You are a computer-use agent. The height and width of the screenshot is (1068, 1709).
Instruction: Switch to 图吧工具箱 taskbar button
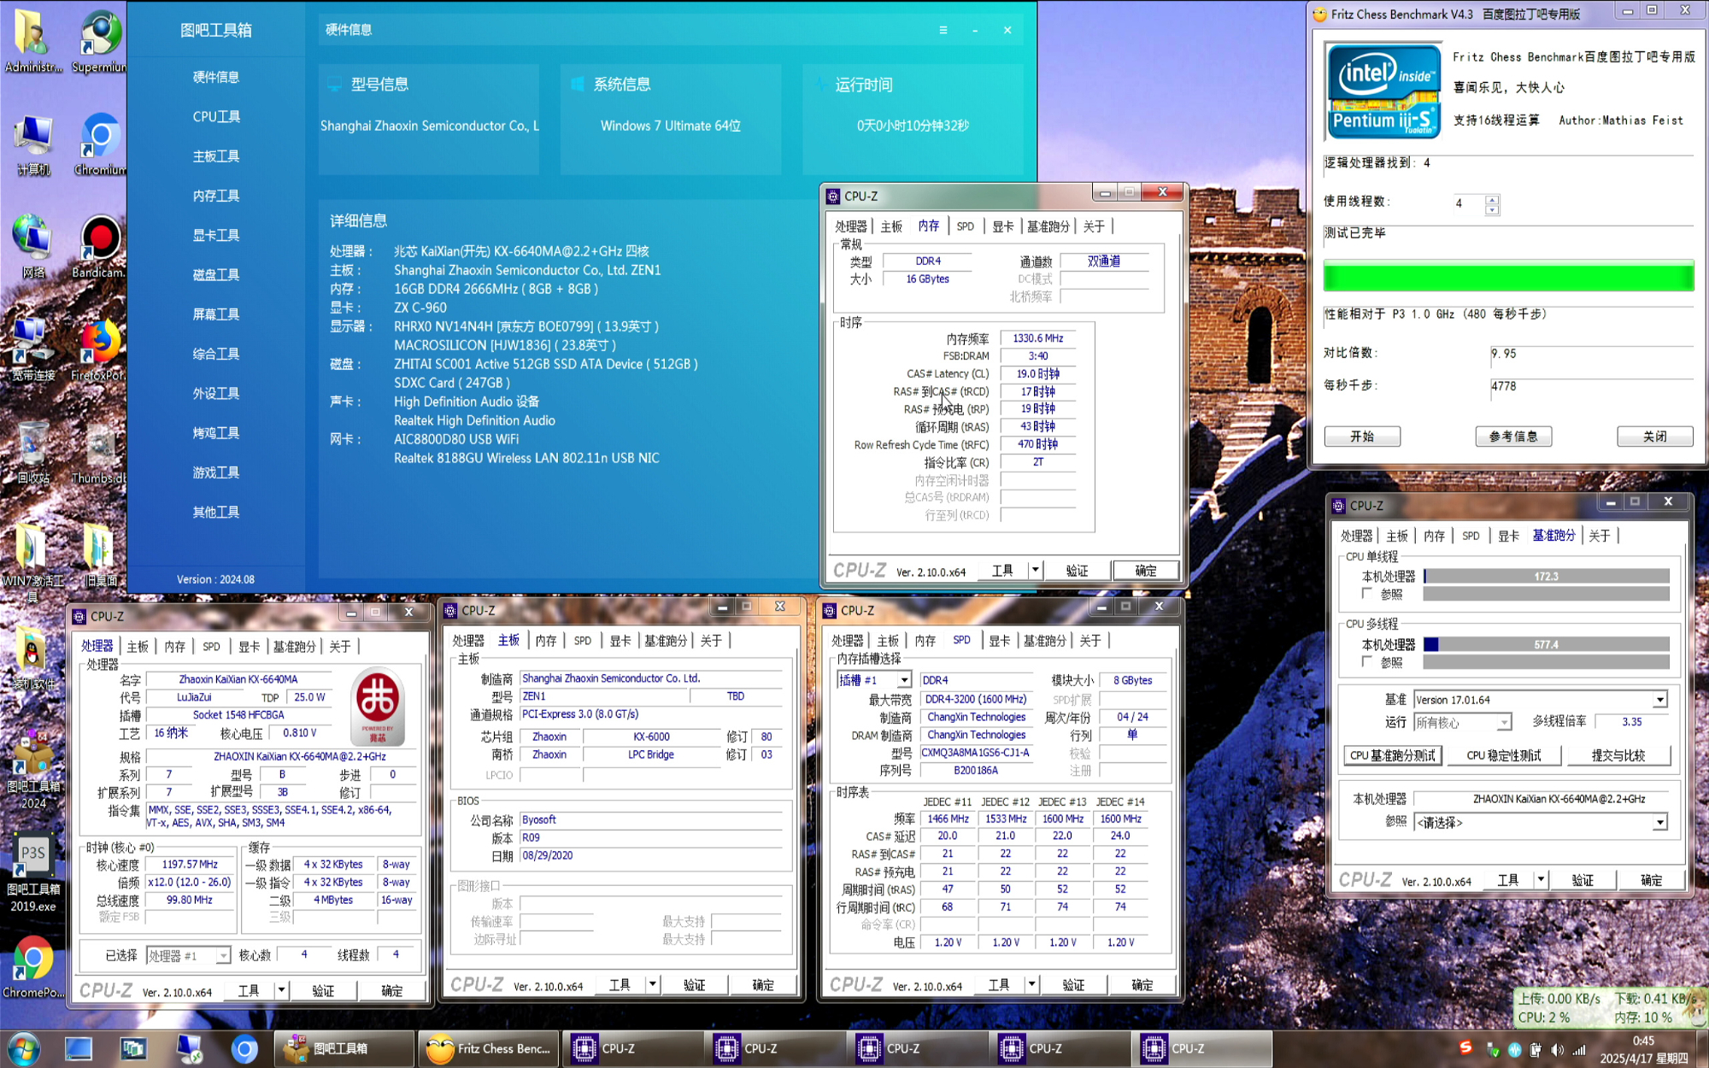(x=345, y=1048)
